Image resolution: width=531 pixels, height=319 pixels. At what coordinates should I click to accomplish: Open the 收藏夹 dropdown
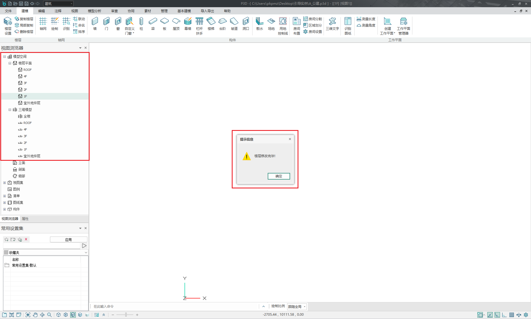(86, 253)
